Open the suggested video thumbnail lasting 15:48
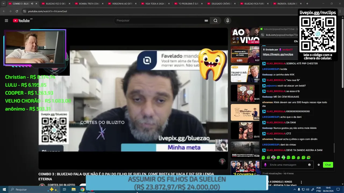Image resolution: width=344 pixels, height=193 pixels. pyautogui.click(x=245, y=150)
